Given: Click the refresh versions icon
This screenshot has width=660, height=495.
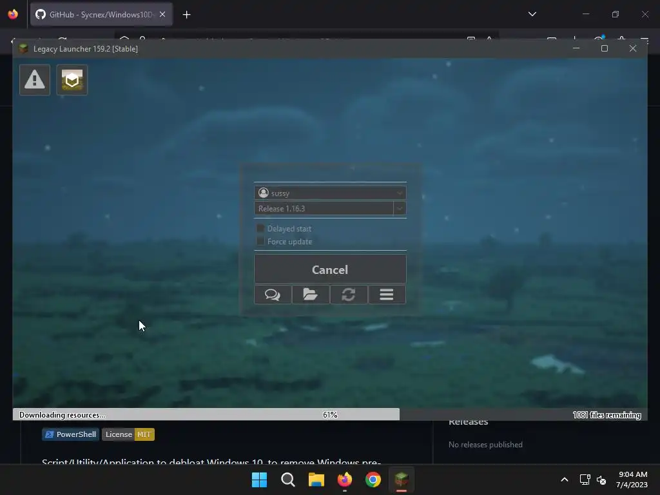Looking at the screenshot, I should (x=349, y=294).
